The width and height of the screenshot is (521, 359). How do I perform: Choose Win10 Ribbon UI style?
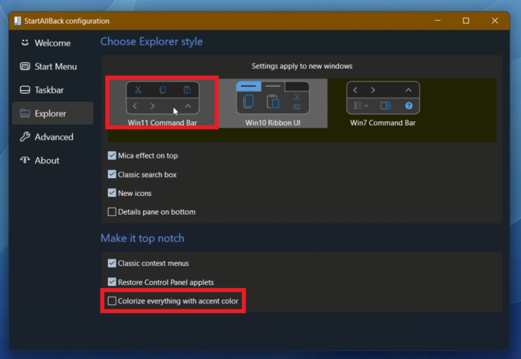273,104
